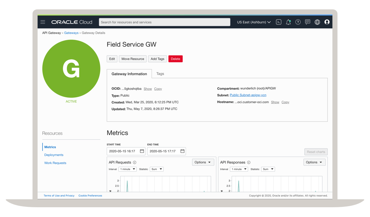Screen dimensions: 370x217
Task: Click the Oracle Cloud logo
Action: (x=72, y=22)
